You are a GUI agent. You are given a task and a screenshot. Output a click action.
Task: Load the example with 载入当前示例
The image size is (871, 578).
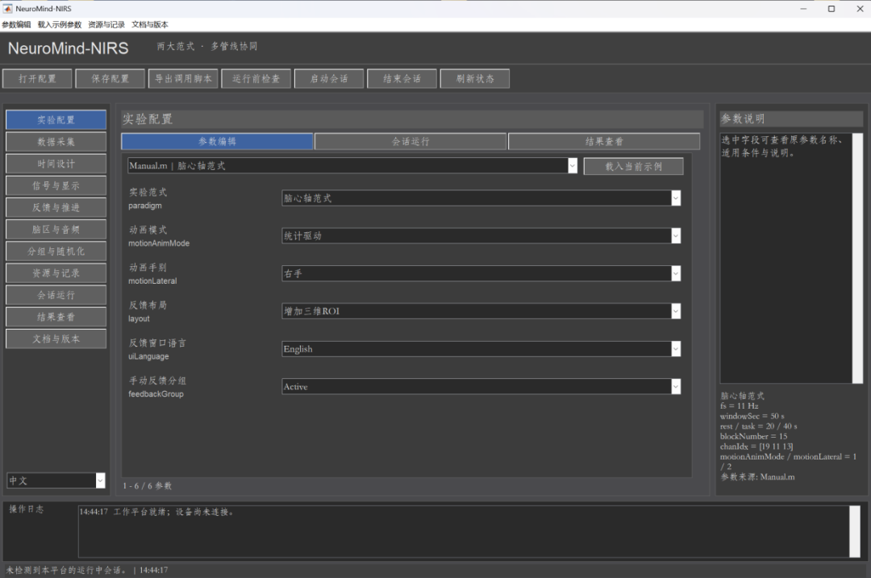(633, 167)
